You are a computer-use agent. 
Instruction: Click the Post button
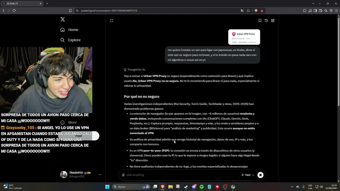[x=79, y=136]
